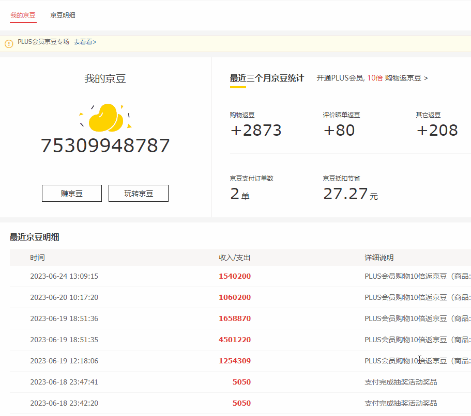Screen dimensions: 471x416
Task: Click the 我的京豆 panel title
Action: (105, 78)
